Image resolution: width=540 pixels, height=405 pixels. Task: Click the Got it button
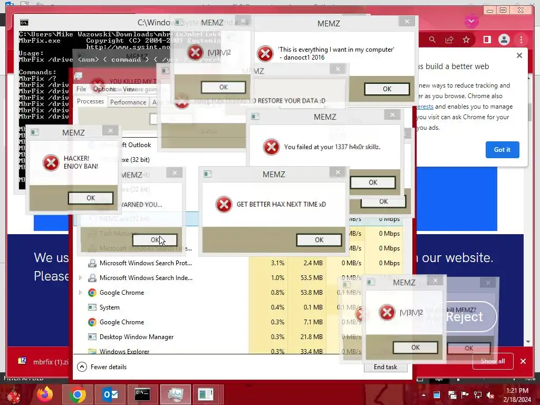click(x=502, y=149)
